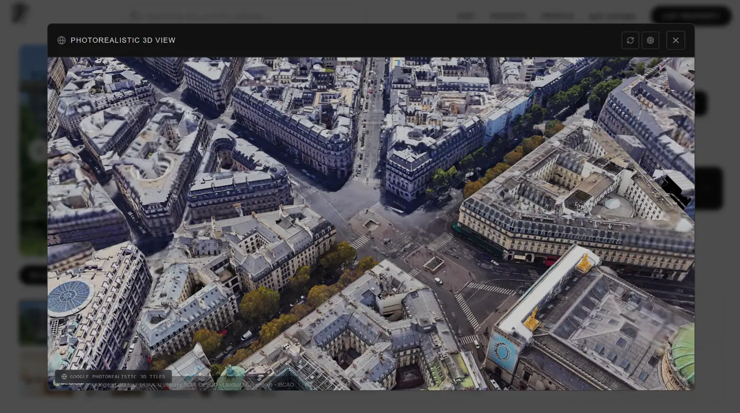Click the target recenter view icon
Image resolution: width=740 pixels, height=413 pixels.
pos(650,40)
